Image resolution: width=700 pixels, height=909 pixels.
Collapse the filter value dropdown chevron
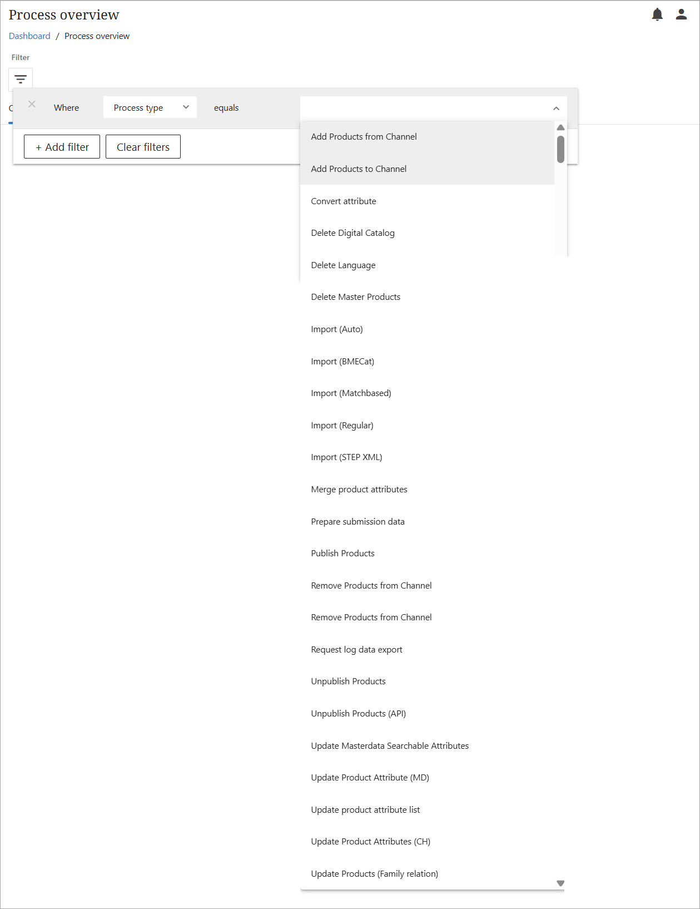pos(556,108)
